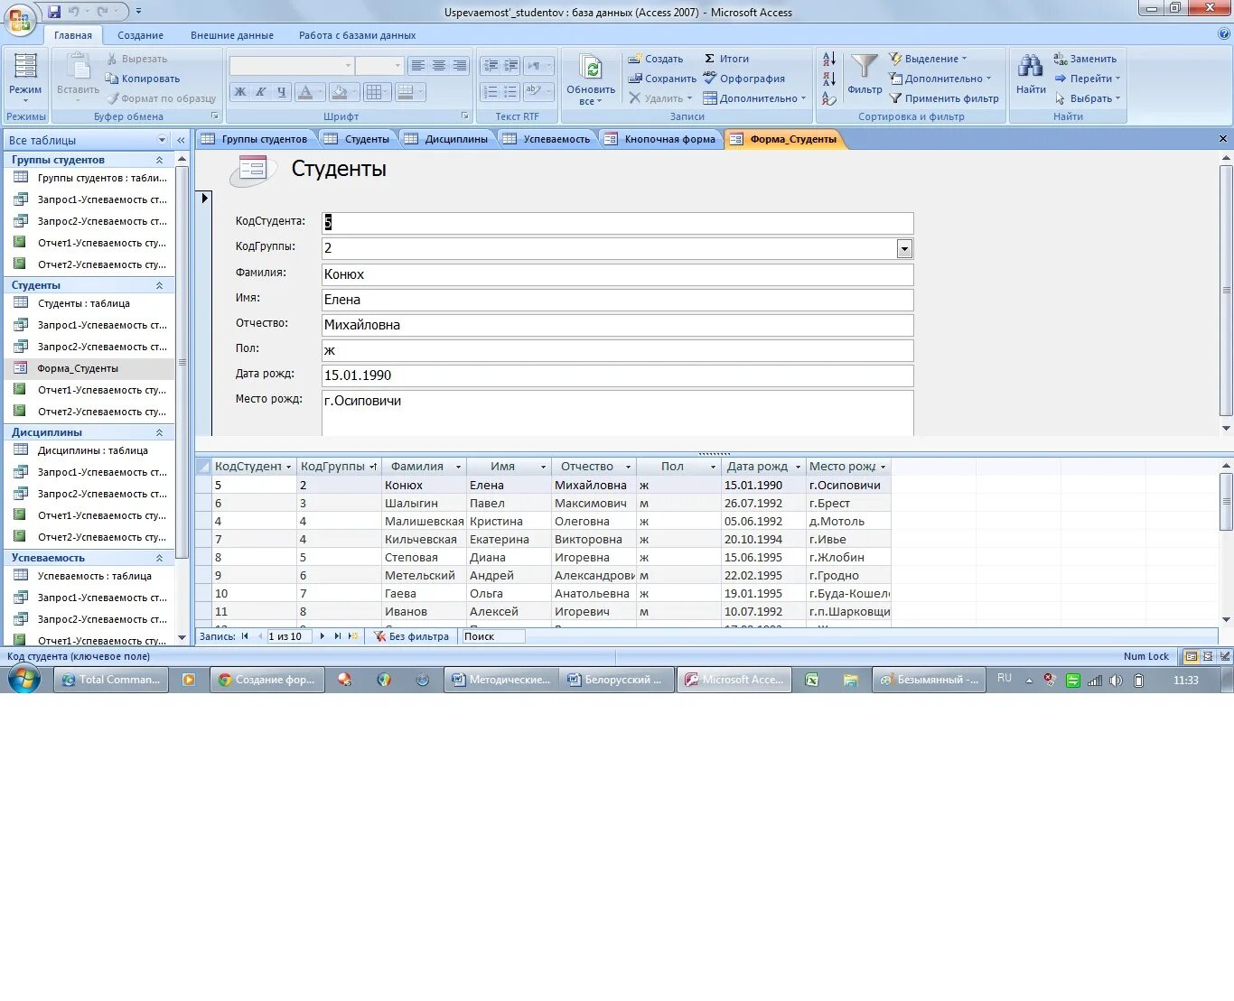
Task: Go to first record in navigator
Action: pos(245,636)
